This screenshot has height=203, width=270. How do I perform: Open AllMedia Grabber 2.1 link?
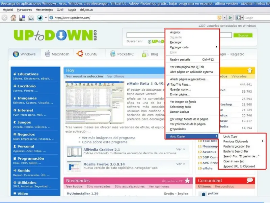point(102,150)
